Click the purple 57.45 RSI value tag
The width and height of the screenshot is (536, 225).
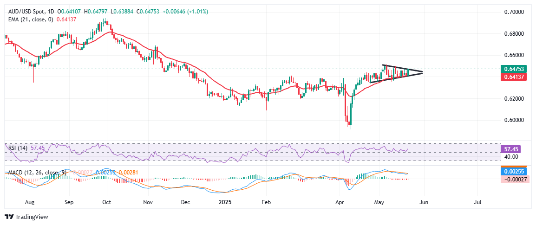pos(513,150)
